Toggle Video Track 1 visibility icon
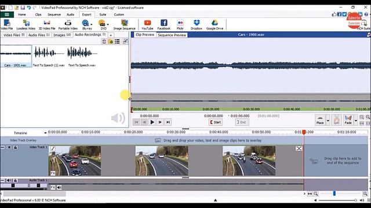Image resolution: width=371 pixels, height=208 pixels. (x=9, y=147)
